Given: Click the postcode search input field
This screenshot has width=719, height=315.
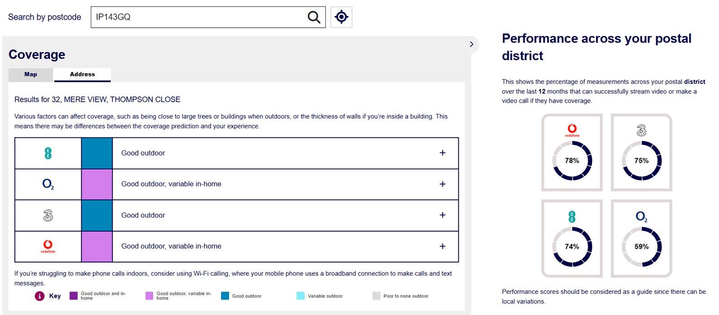Looking at the screenshot, I should (x=198, y=17).
